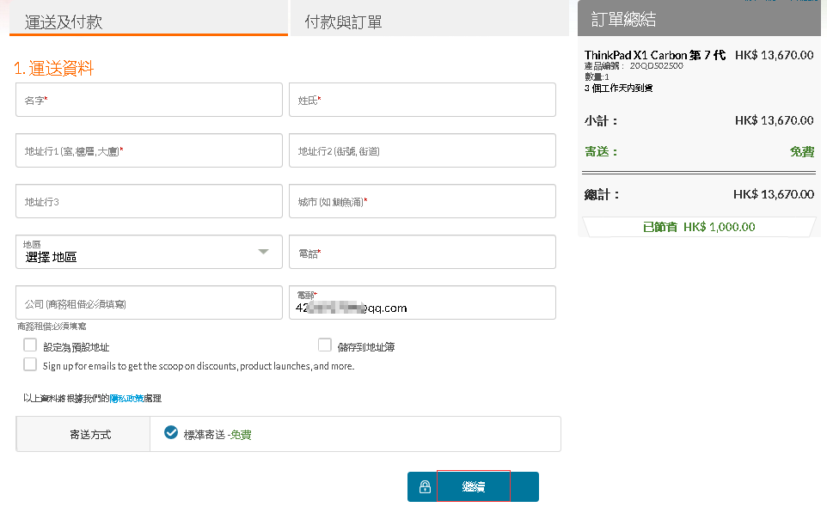Image resolution: width=827 pixels, height=507 pixels.
Task: Select the 標準寄送 free shipping option
Action: 171,433
